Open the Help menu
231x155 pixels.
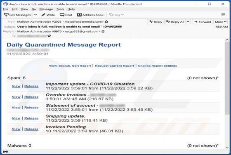71,9
